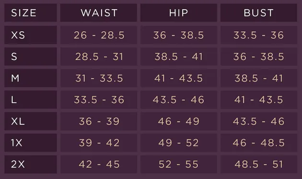Click the HIP column header
302x179 pixels.
tap(178, 13)
